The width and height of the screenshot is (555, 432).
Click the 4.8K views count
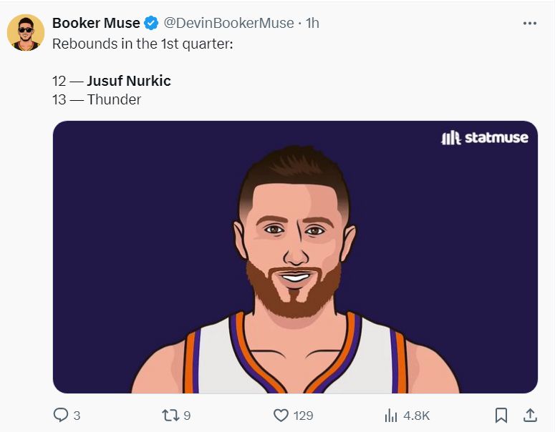coord(417,416)
